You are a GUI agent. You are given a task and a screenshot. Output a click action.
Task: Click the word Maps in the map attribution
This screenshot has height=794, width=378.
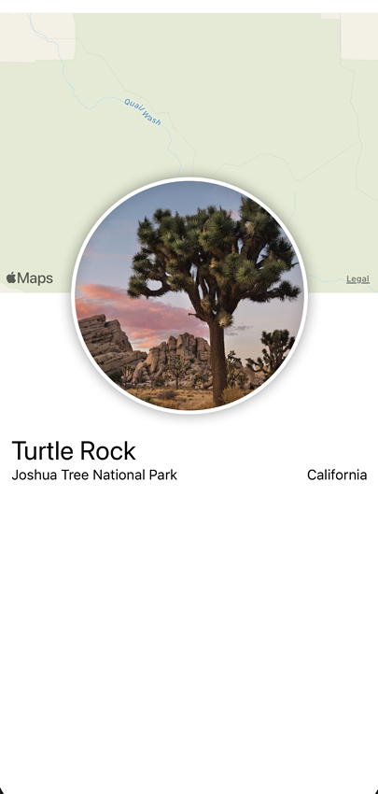click(x=35, y=278)
